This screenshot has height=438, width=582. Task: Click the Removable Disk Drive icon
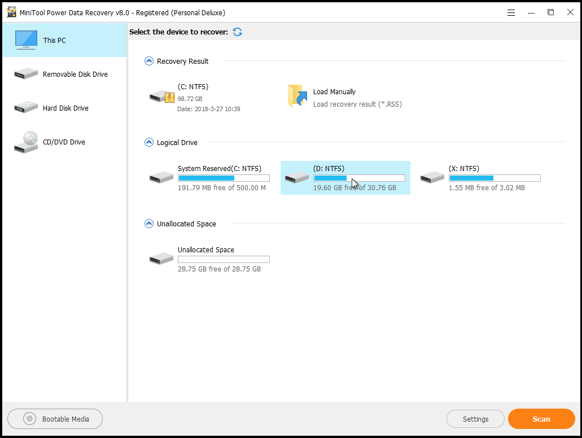coord(26,74)
